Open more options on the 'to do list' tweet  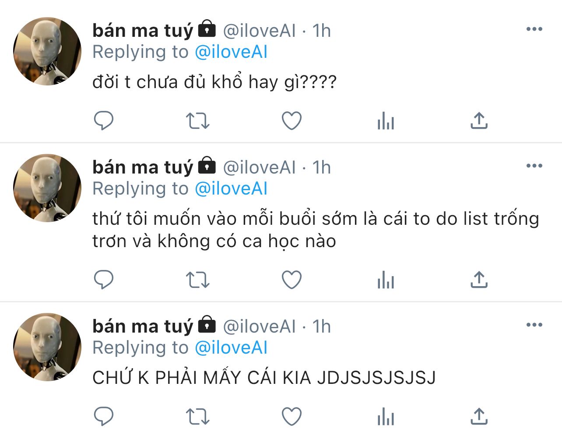click(534, 166)
